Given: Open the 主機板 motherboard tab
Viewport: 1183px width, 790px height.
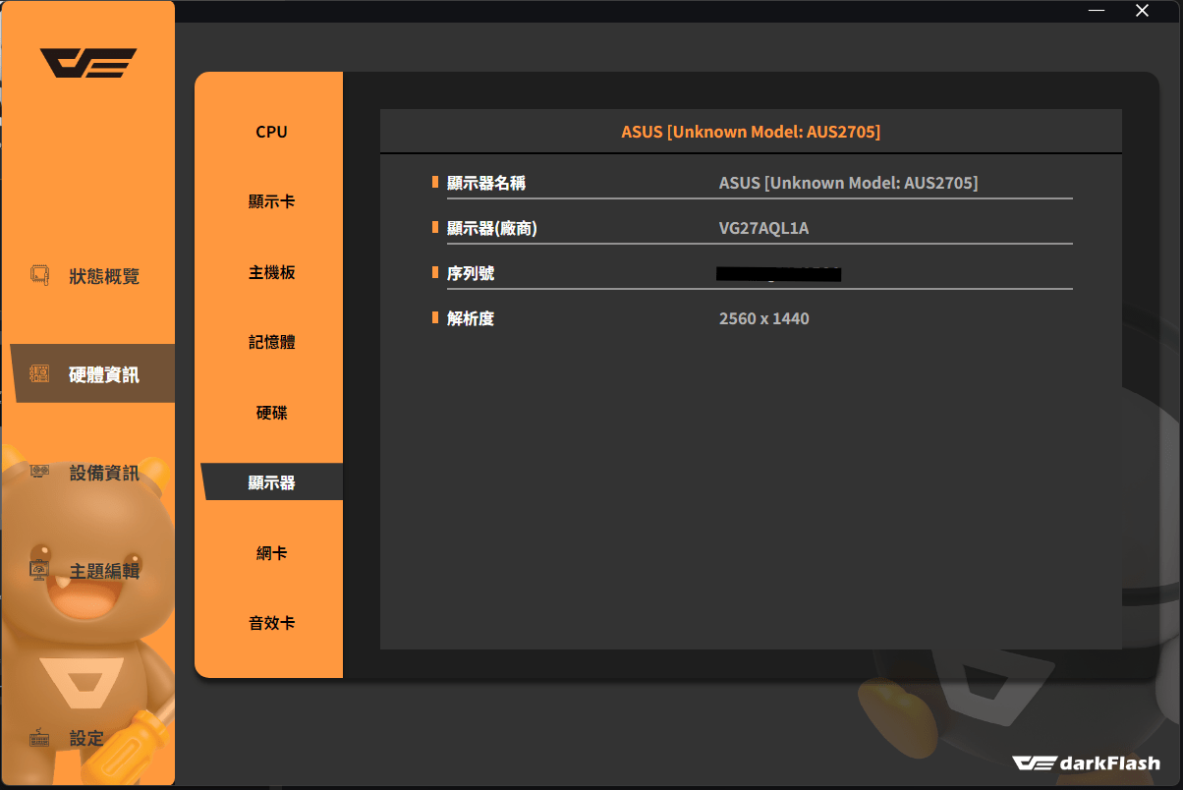Looking at the screenshot, I should tap(271, 272).
